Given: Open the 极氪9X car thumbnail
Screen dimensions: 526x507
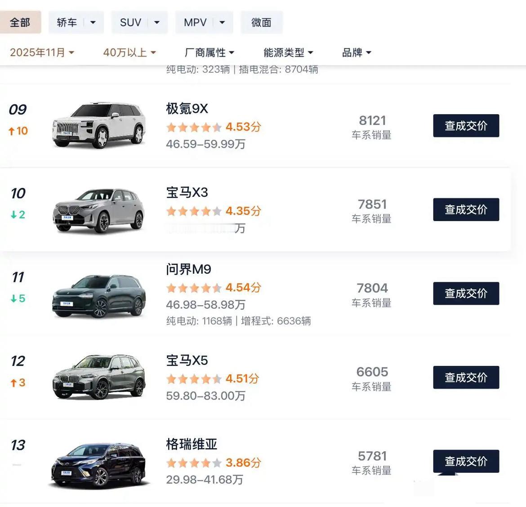Looking at the screenshot, I should pos(99,125).
